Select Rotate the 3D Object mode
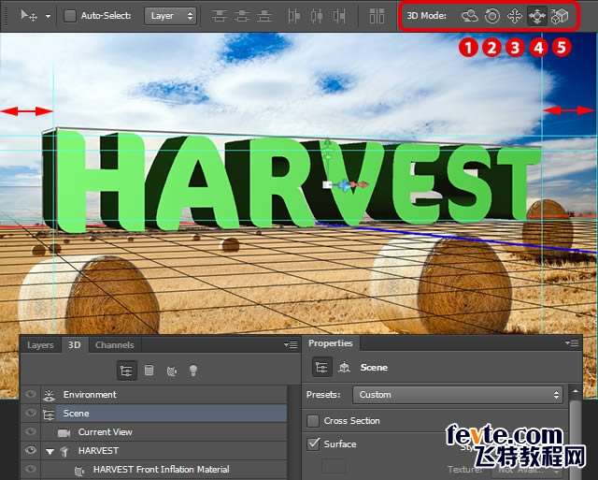 coord(469,16)
